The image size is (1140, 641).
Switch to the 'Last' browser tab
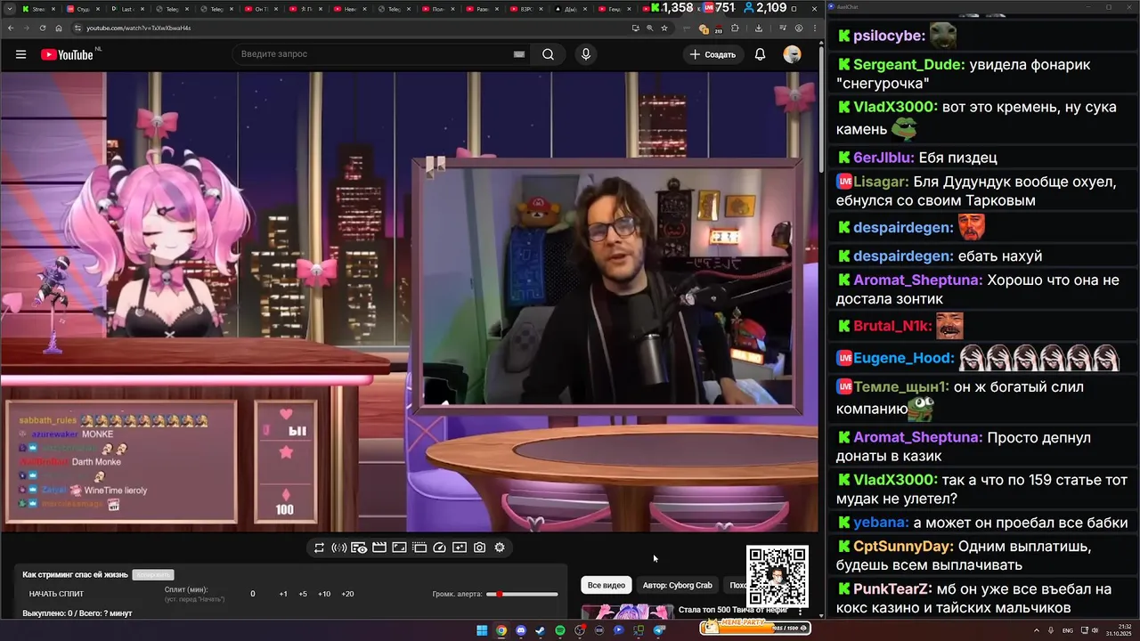(x=127, y=9)
